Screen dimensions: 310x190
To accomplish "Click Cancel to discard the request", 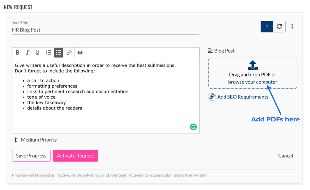I will point(285,156).
